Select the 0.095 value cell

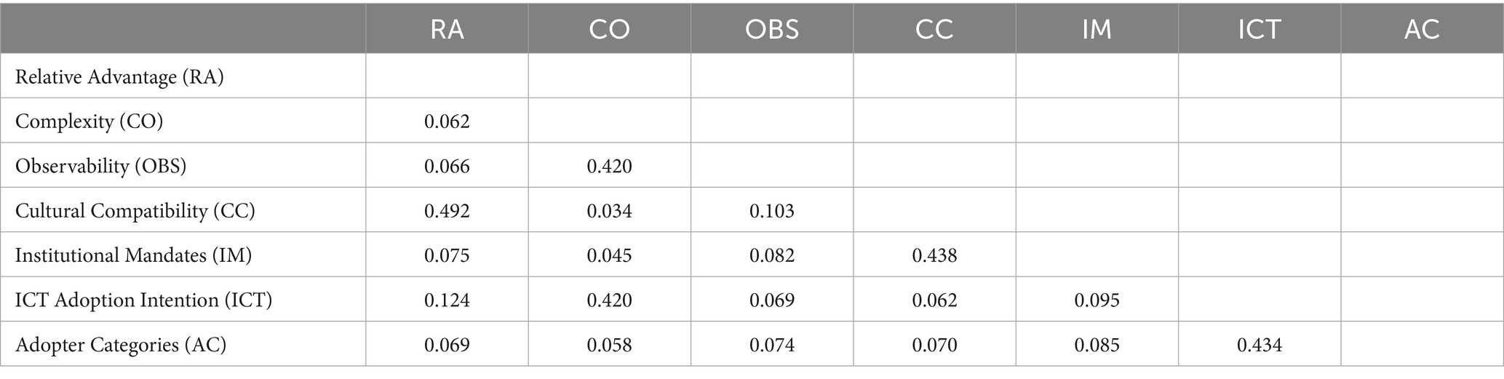pos(1097,300)
